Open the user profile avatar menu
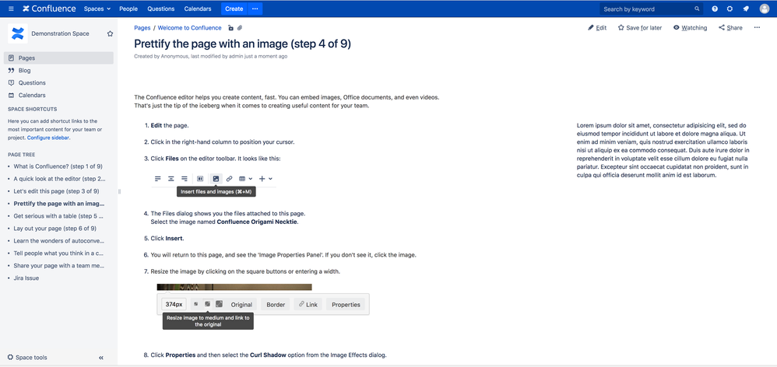 [764, 9]
